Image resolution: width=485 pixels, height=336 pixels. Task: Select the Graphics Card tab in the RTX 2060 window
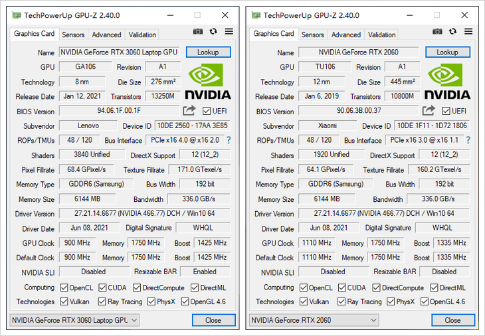pos(274,34)
